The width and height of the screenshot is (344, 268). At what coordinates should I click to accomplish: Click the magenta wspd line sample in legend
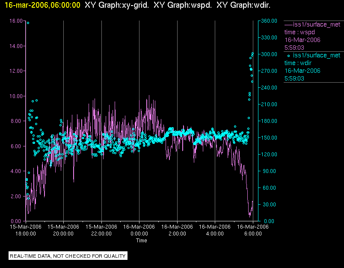coord(288,24)
